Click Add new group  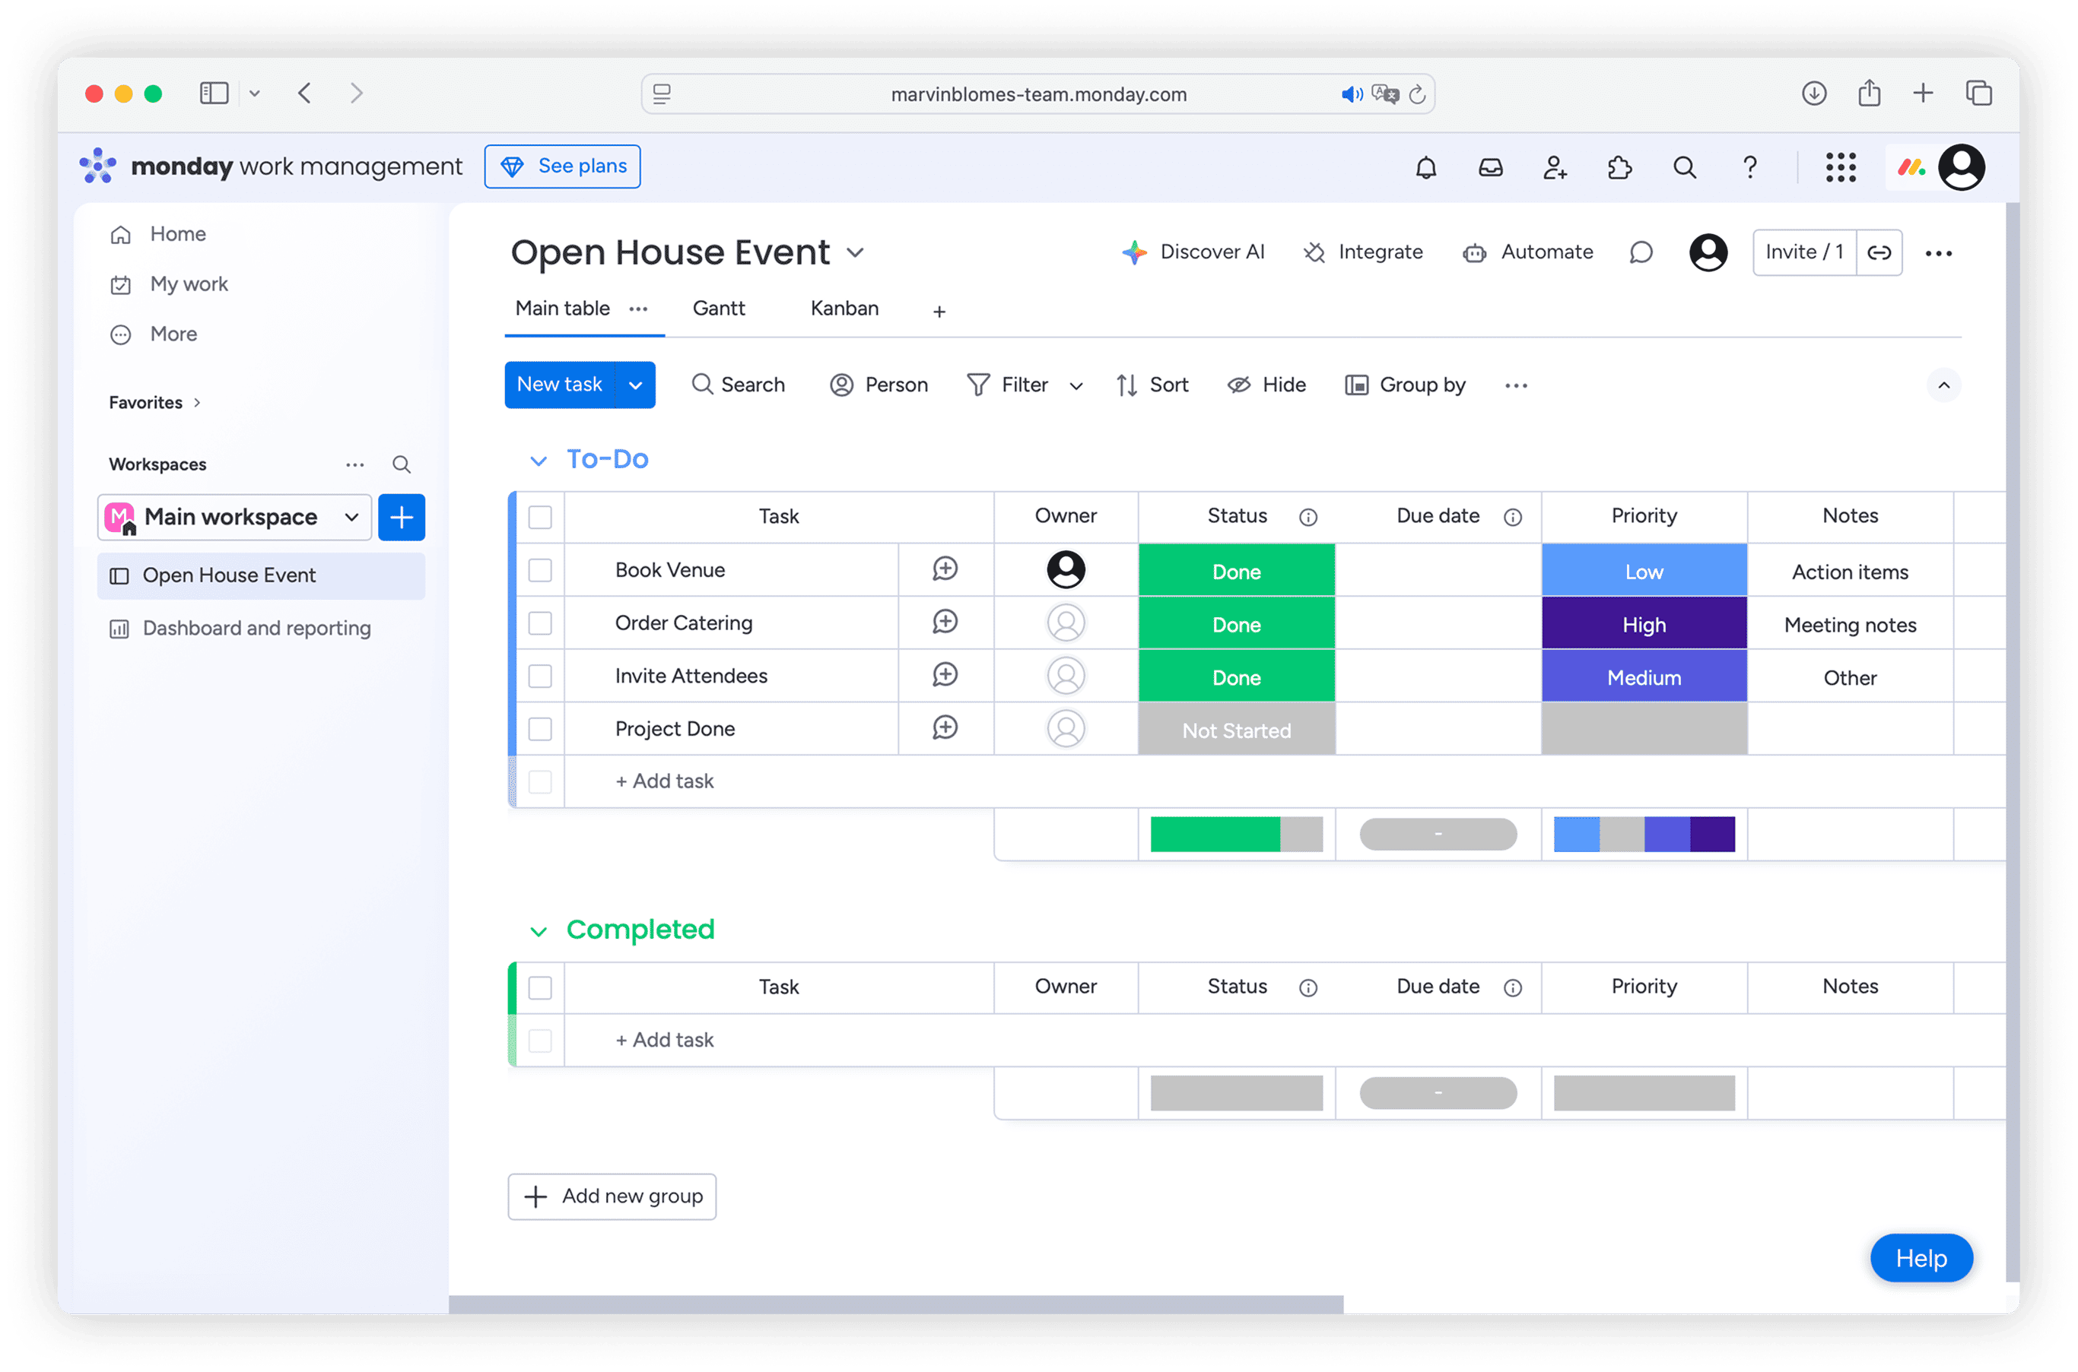click(x=612, y=1196)
